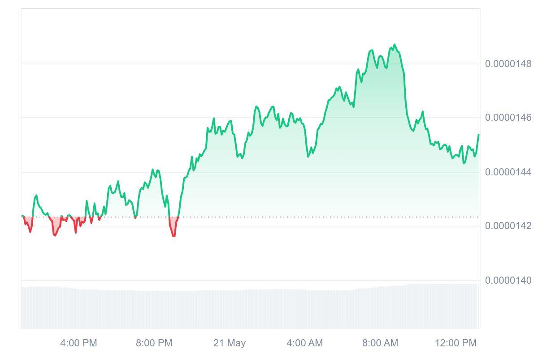
Task: Click the 0.0000146 price axis label
Action: 508,118
